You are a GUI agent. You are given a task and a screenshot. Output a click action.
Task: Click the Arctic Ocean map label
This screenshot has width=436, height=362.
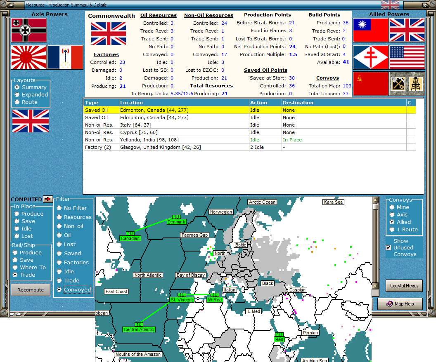point(262,202)
